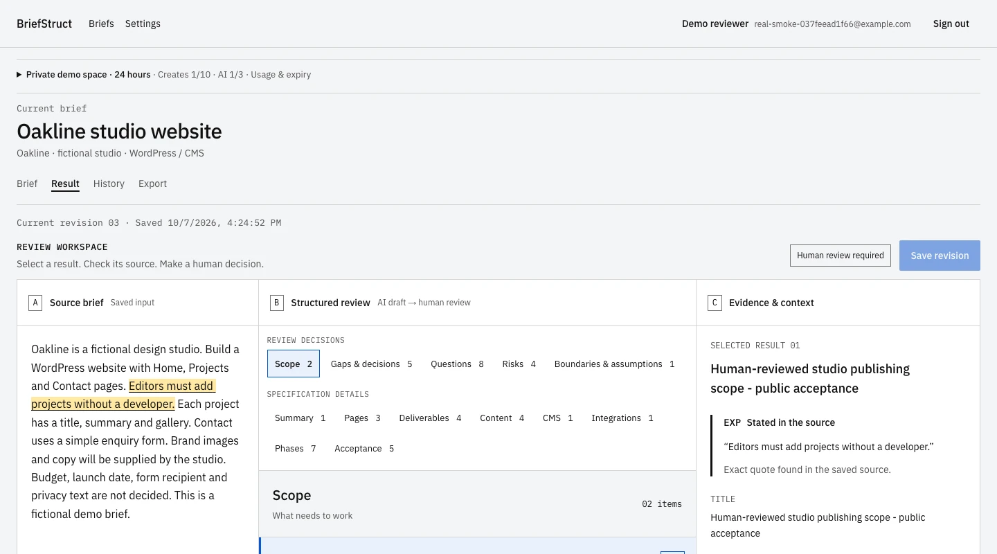
Task: Click the Scope section heading in review panel
Action: (x=291, y=495)
